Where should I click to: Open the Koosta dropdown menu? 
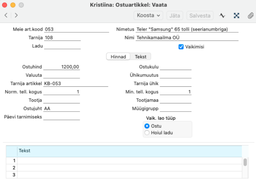pyautogui.click(x=148, y=16)
